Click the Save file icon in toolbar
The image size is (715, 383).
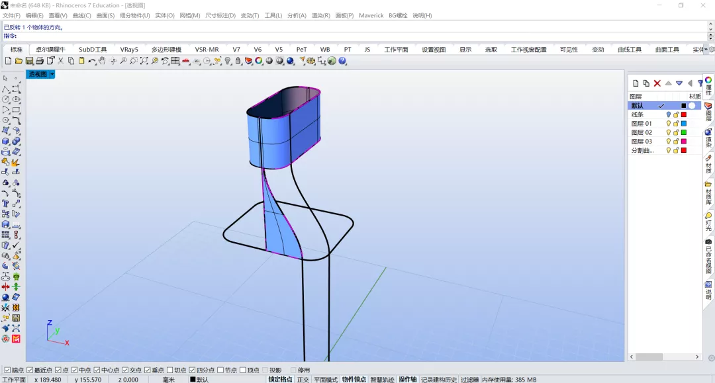point(29,61)
